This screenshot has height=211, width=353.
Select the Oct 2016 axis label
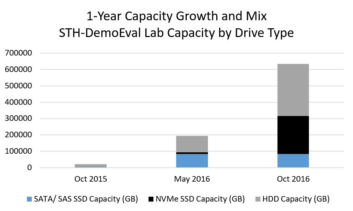(293, 179)
